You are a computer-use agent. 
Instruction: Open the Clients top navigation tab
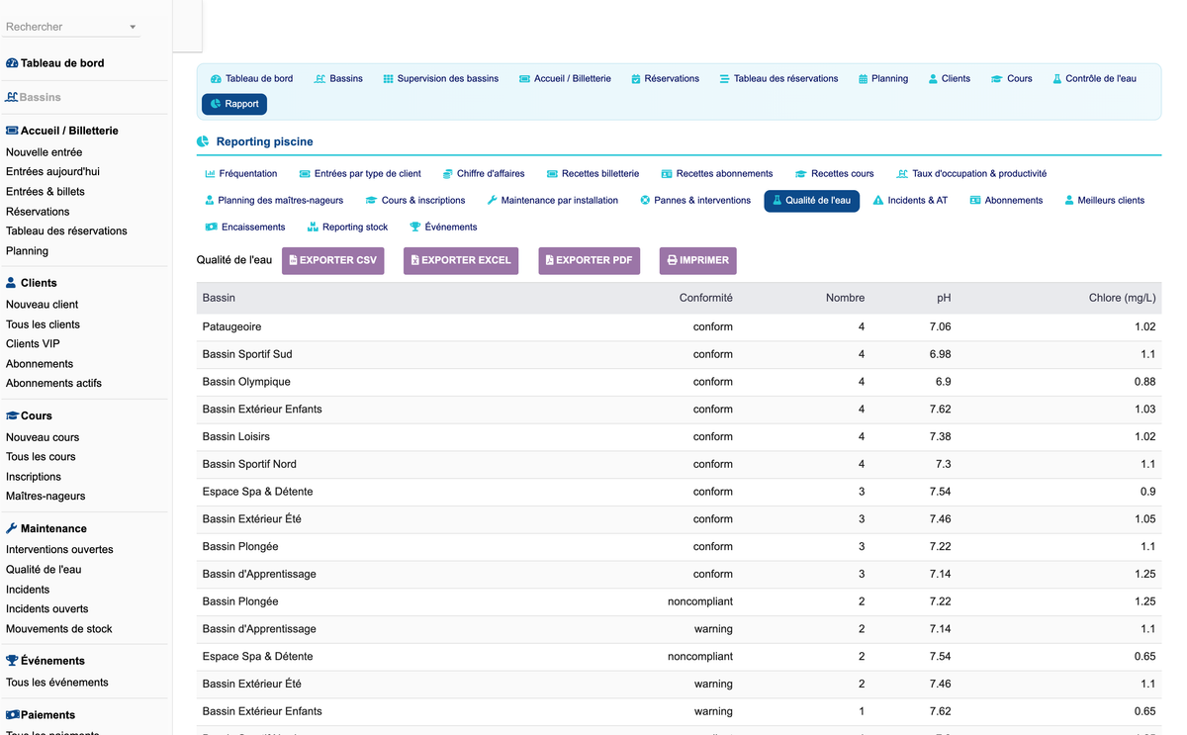(950, 79)
